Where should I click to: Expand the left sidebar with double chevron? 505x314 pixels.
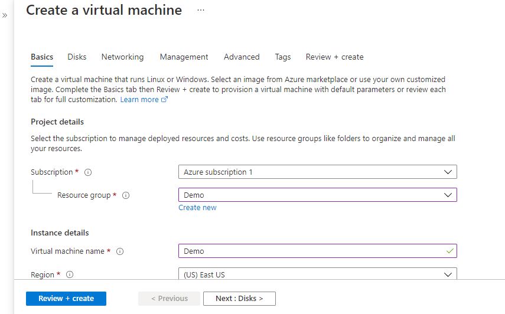pos(5,15)
